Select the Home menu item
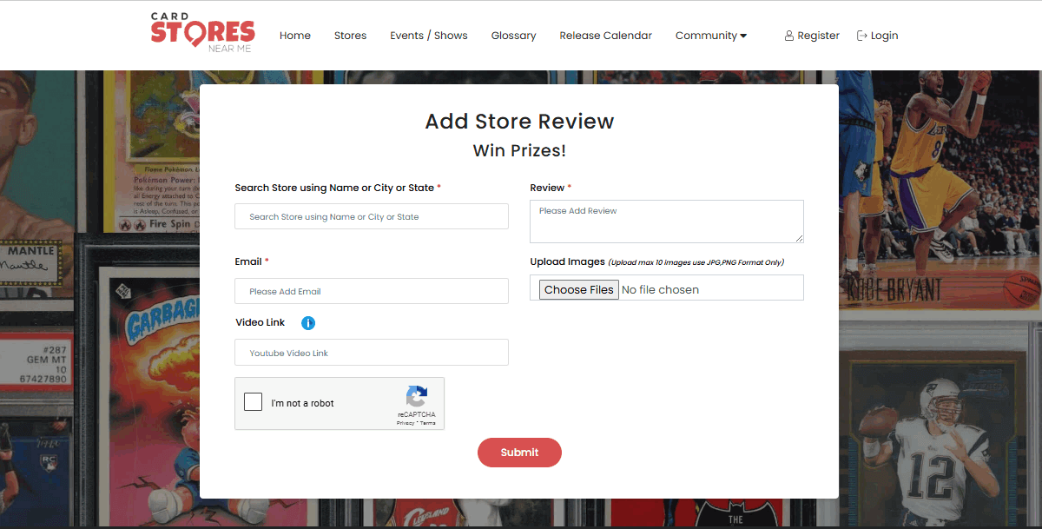1042x529 pixels. coord(295,36)
